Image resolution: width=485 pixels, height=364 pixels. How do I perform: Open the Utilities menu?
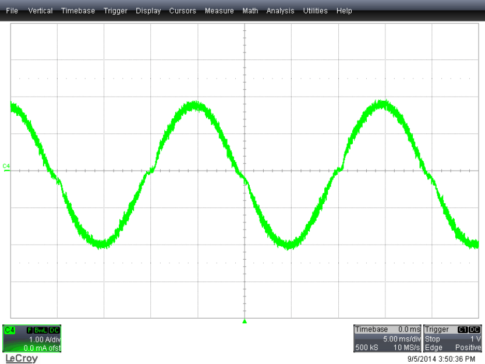316,11
